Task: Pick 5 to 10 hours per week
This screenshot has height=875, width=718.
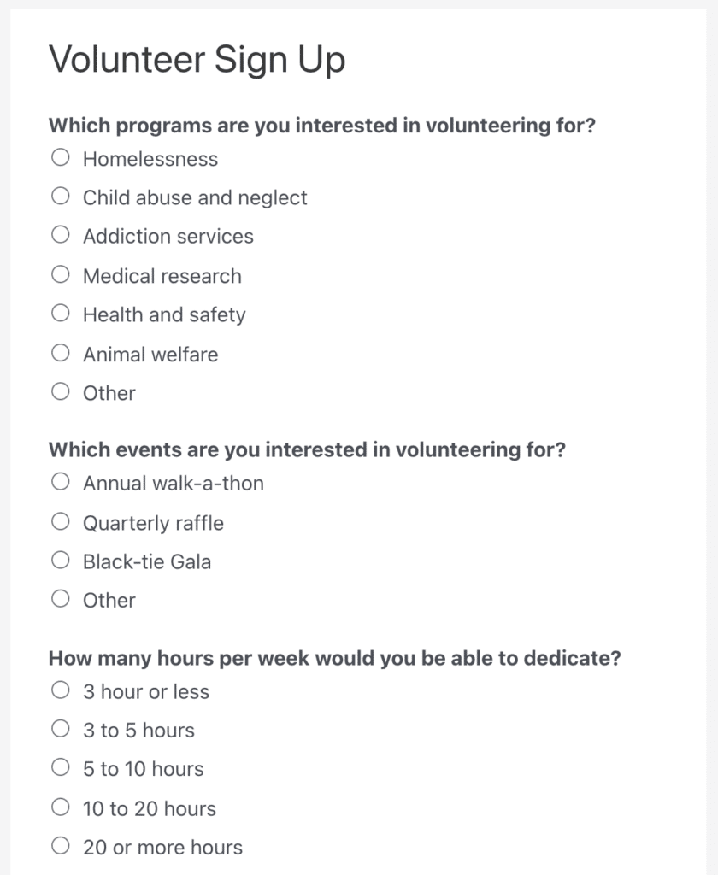Action: coord(60,768)
